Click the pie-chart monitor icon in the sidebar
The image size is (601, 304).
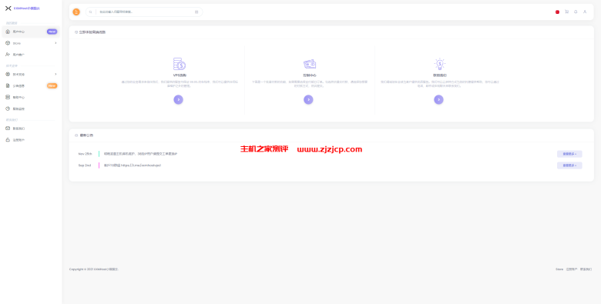tap(8, 109)
